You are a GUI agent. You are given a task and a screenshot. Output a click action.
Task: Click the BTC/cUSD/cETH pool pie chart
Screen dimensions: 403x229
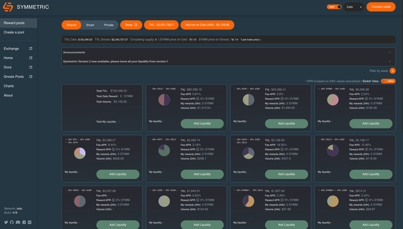(x=80, y=153)
